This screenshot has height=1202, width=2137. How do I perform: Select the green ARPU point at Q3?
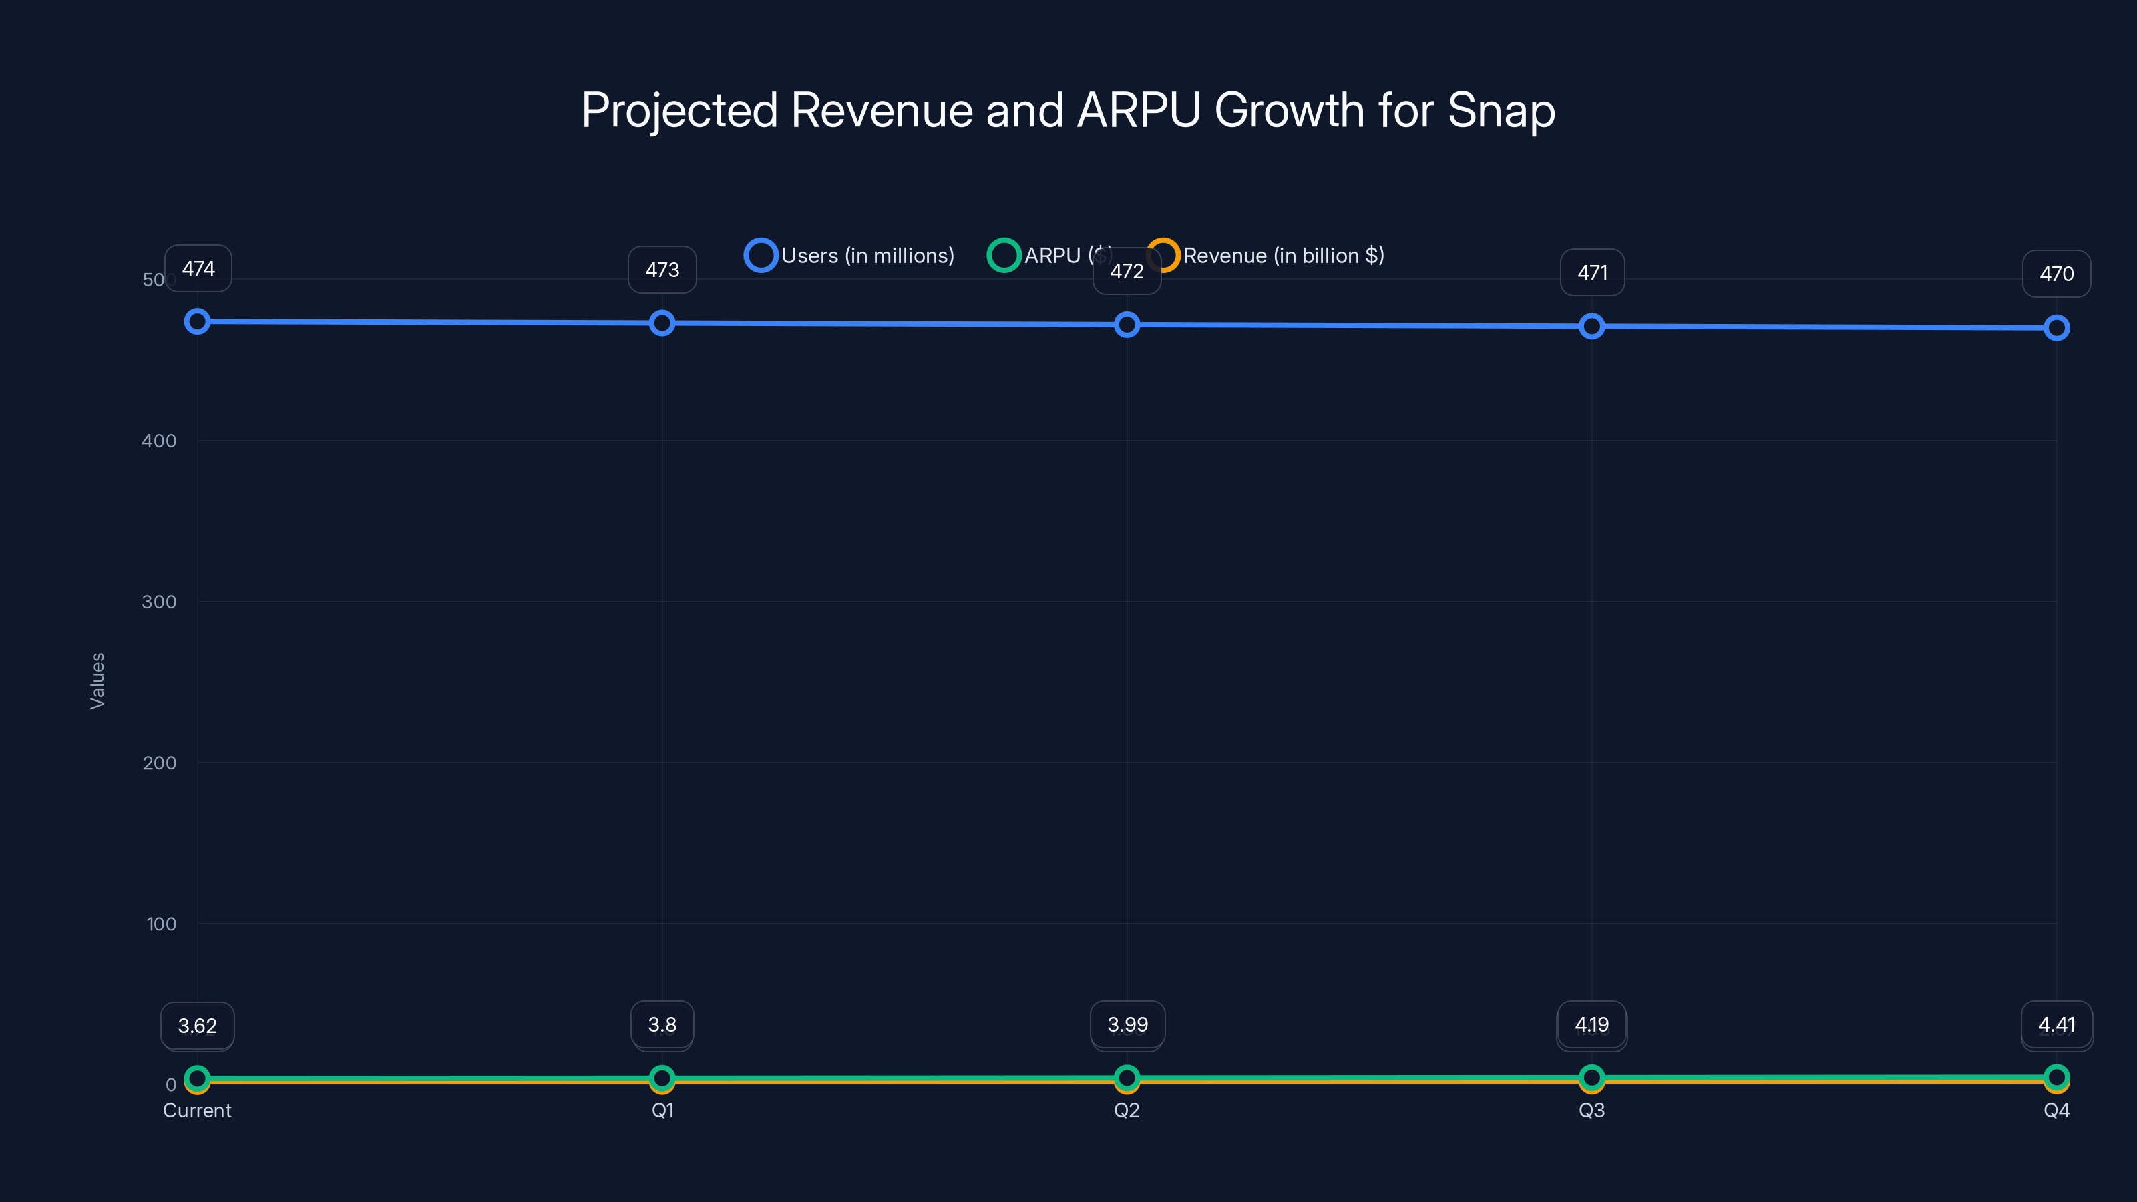[1592, 1078]
